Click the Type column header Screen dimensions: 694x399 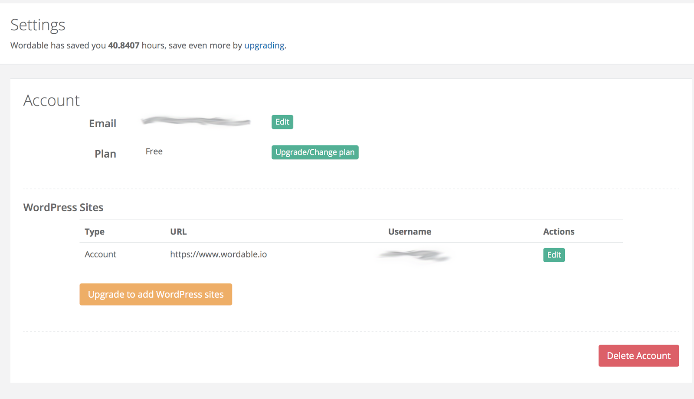95,232
